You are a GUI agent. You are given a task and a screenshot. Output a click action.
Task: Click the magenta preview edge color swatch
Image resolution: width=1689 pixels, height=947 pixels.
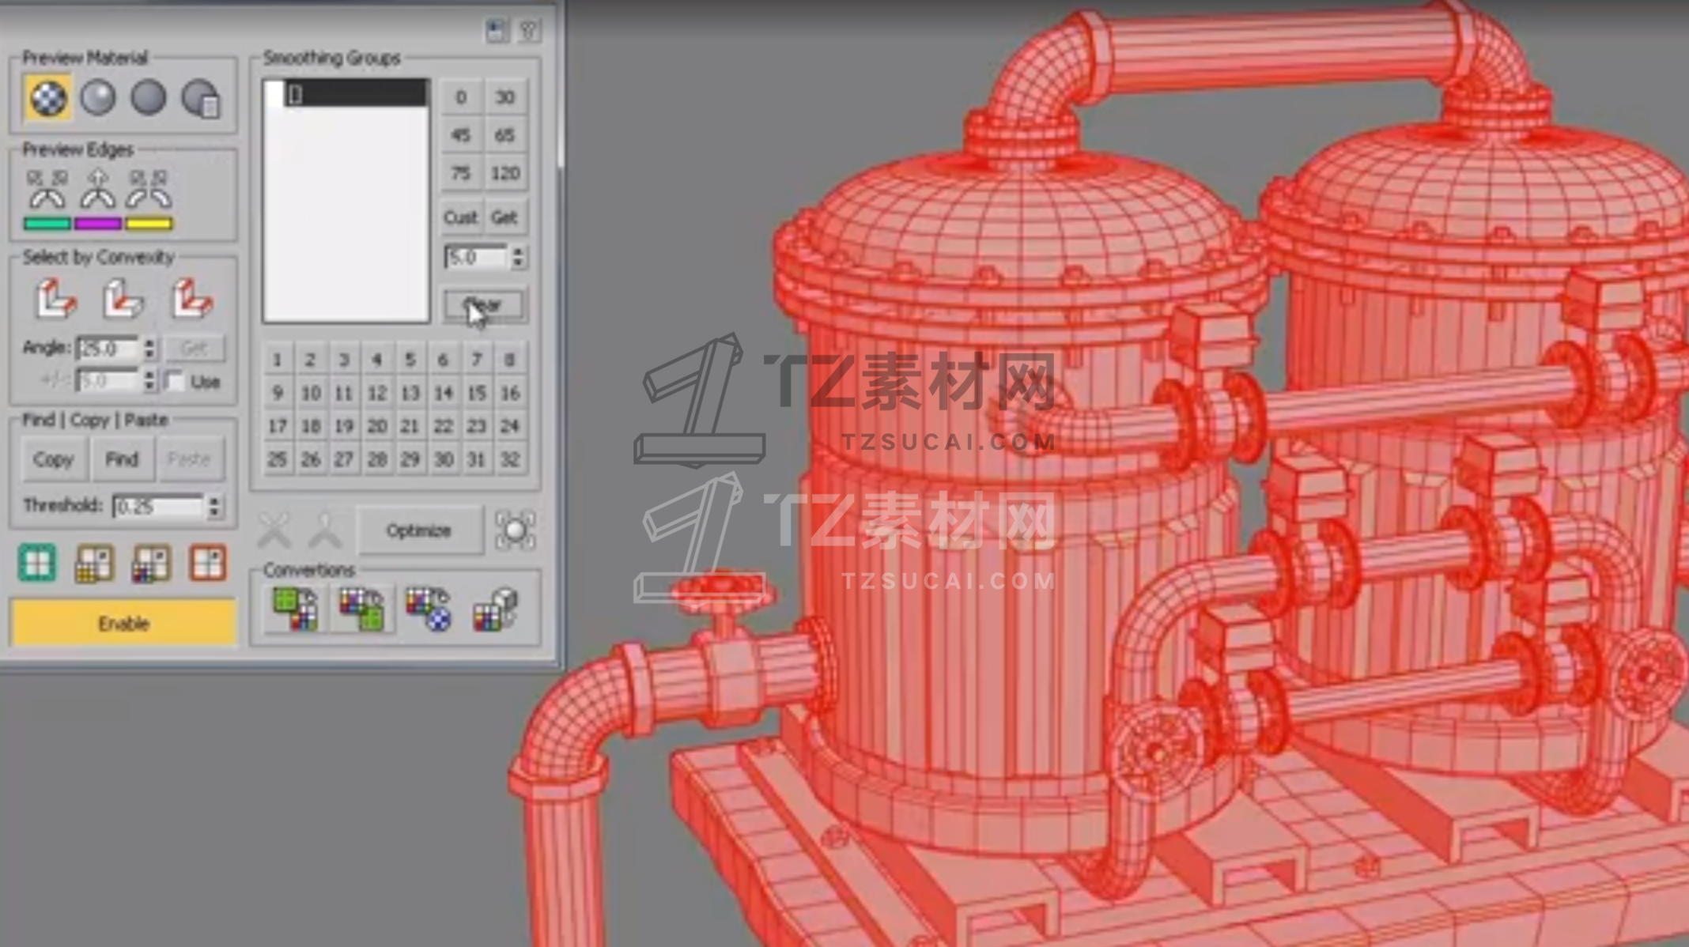click(x=98, y=224)
